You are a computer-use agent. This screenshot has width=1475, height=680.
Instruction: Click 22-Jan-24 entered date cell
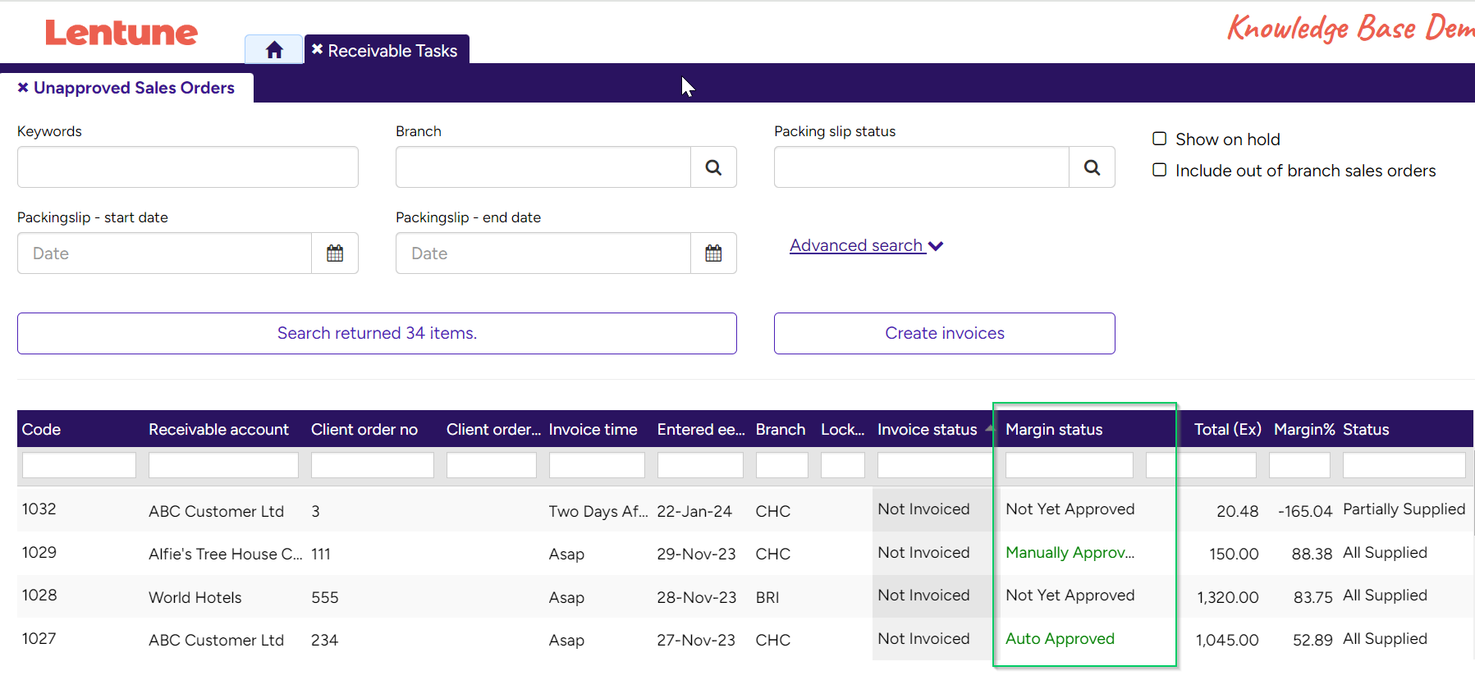(694, 512)
